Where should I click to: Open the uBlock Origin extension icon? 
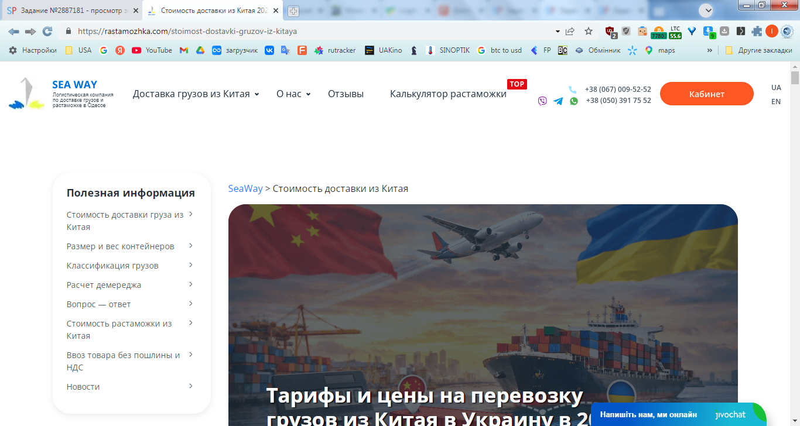tap(610, 32)
